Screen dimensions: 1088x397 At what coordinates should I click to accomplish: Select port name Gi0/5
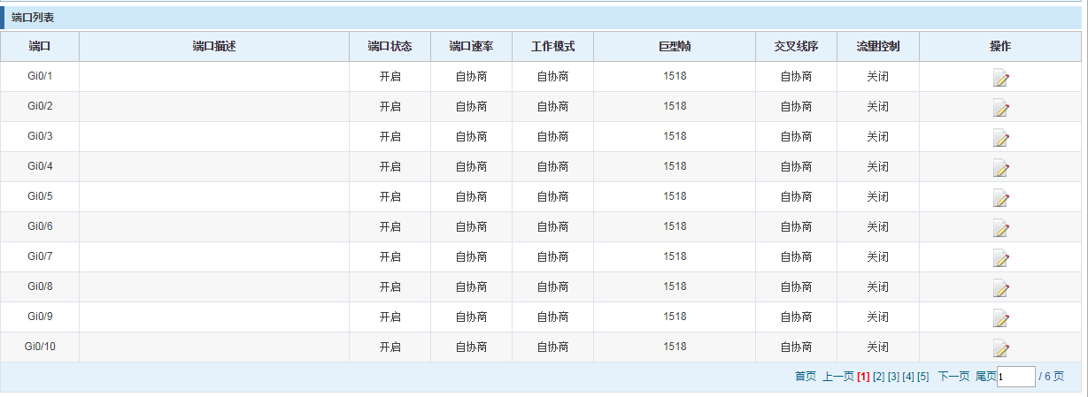(40, 196)
